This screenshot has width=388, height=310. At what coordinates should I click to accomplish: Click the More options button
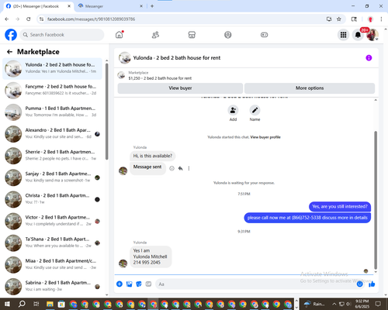coord(310,88)
